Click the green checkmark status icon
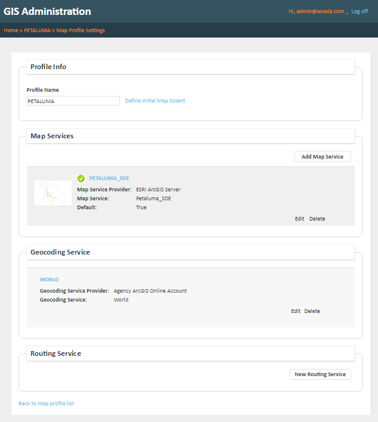The width and height of the screenshot is (378, 422). [81, 178]
